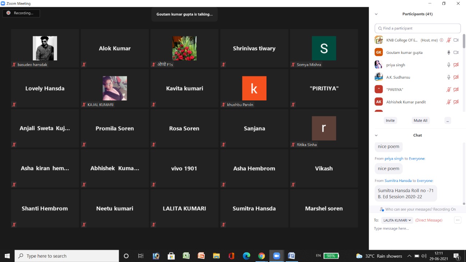Collapse the Participants panel chevron
The width and height of the screenshot is (466, 262).
click(376, 14)
